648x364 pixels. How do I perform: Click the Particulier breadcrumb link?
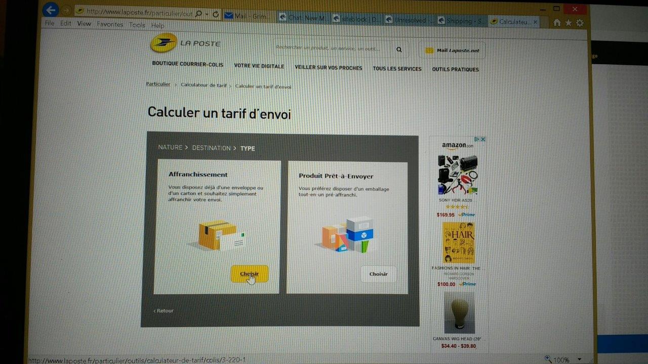click(x=158, y=84)
